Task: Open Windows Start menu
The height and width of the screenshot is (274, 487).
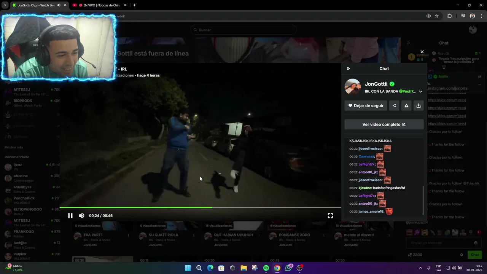Action: tap(188, 268)
